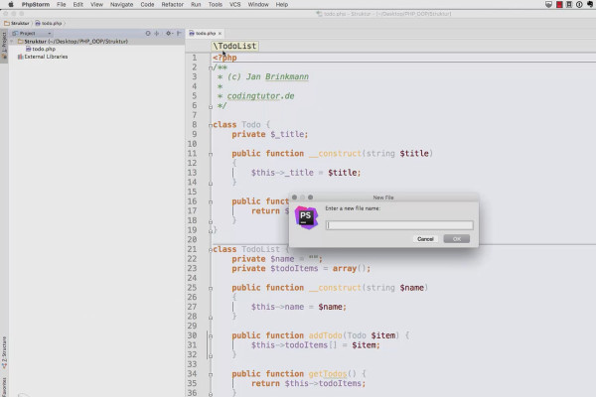Viewport: 596px width, 397px height.
Task: Collapse the Struktur project folder arrow
Action: click(x=12, y=42)
